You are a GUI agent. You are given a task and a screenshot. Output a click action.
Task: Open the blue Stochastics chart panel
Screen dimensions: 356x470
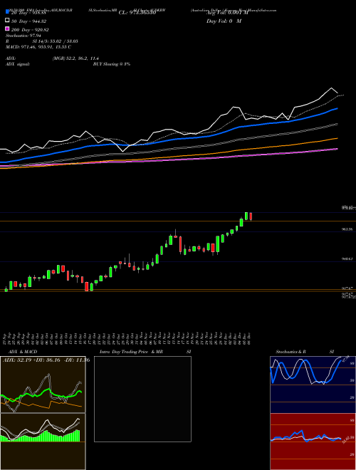pos(313,385)
